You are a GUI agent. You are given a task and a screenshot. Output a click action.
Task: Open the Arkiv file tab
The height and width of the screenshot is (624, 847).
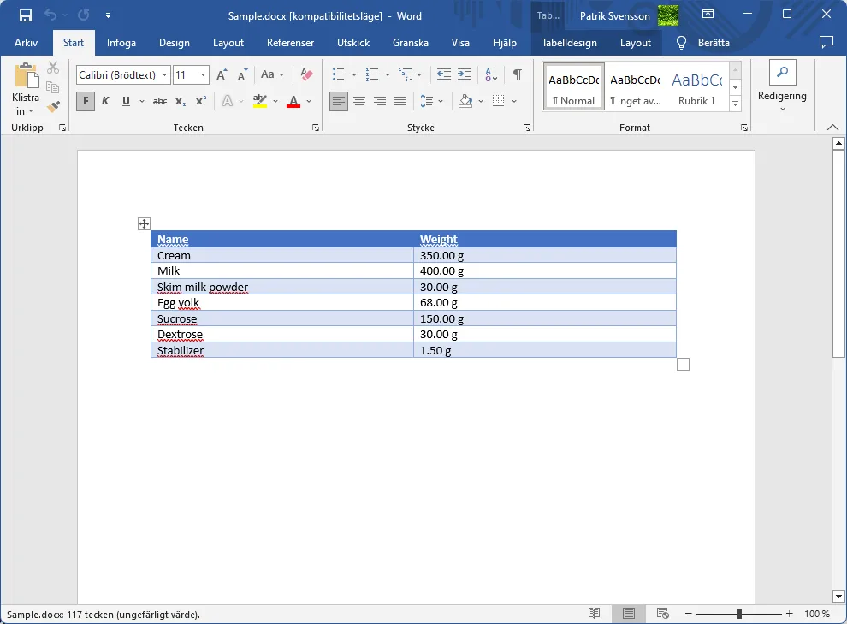26,43
